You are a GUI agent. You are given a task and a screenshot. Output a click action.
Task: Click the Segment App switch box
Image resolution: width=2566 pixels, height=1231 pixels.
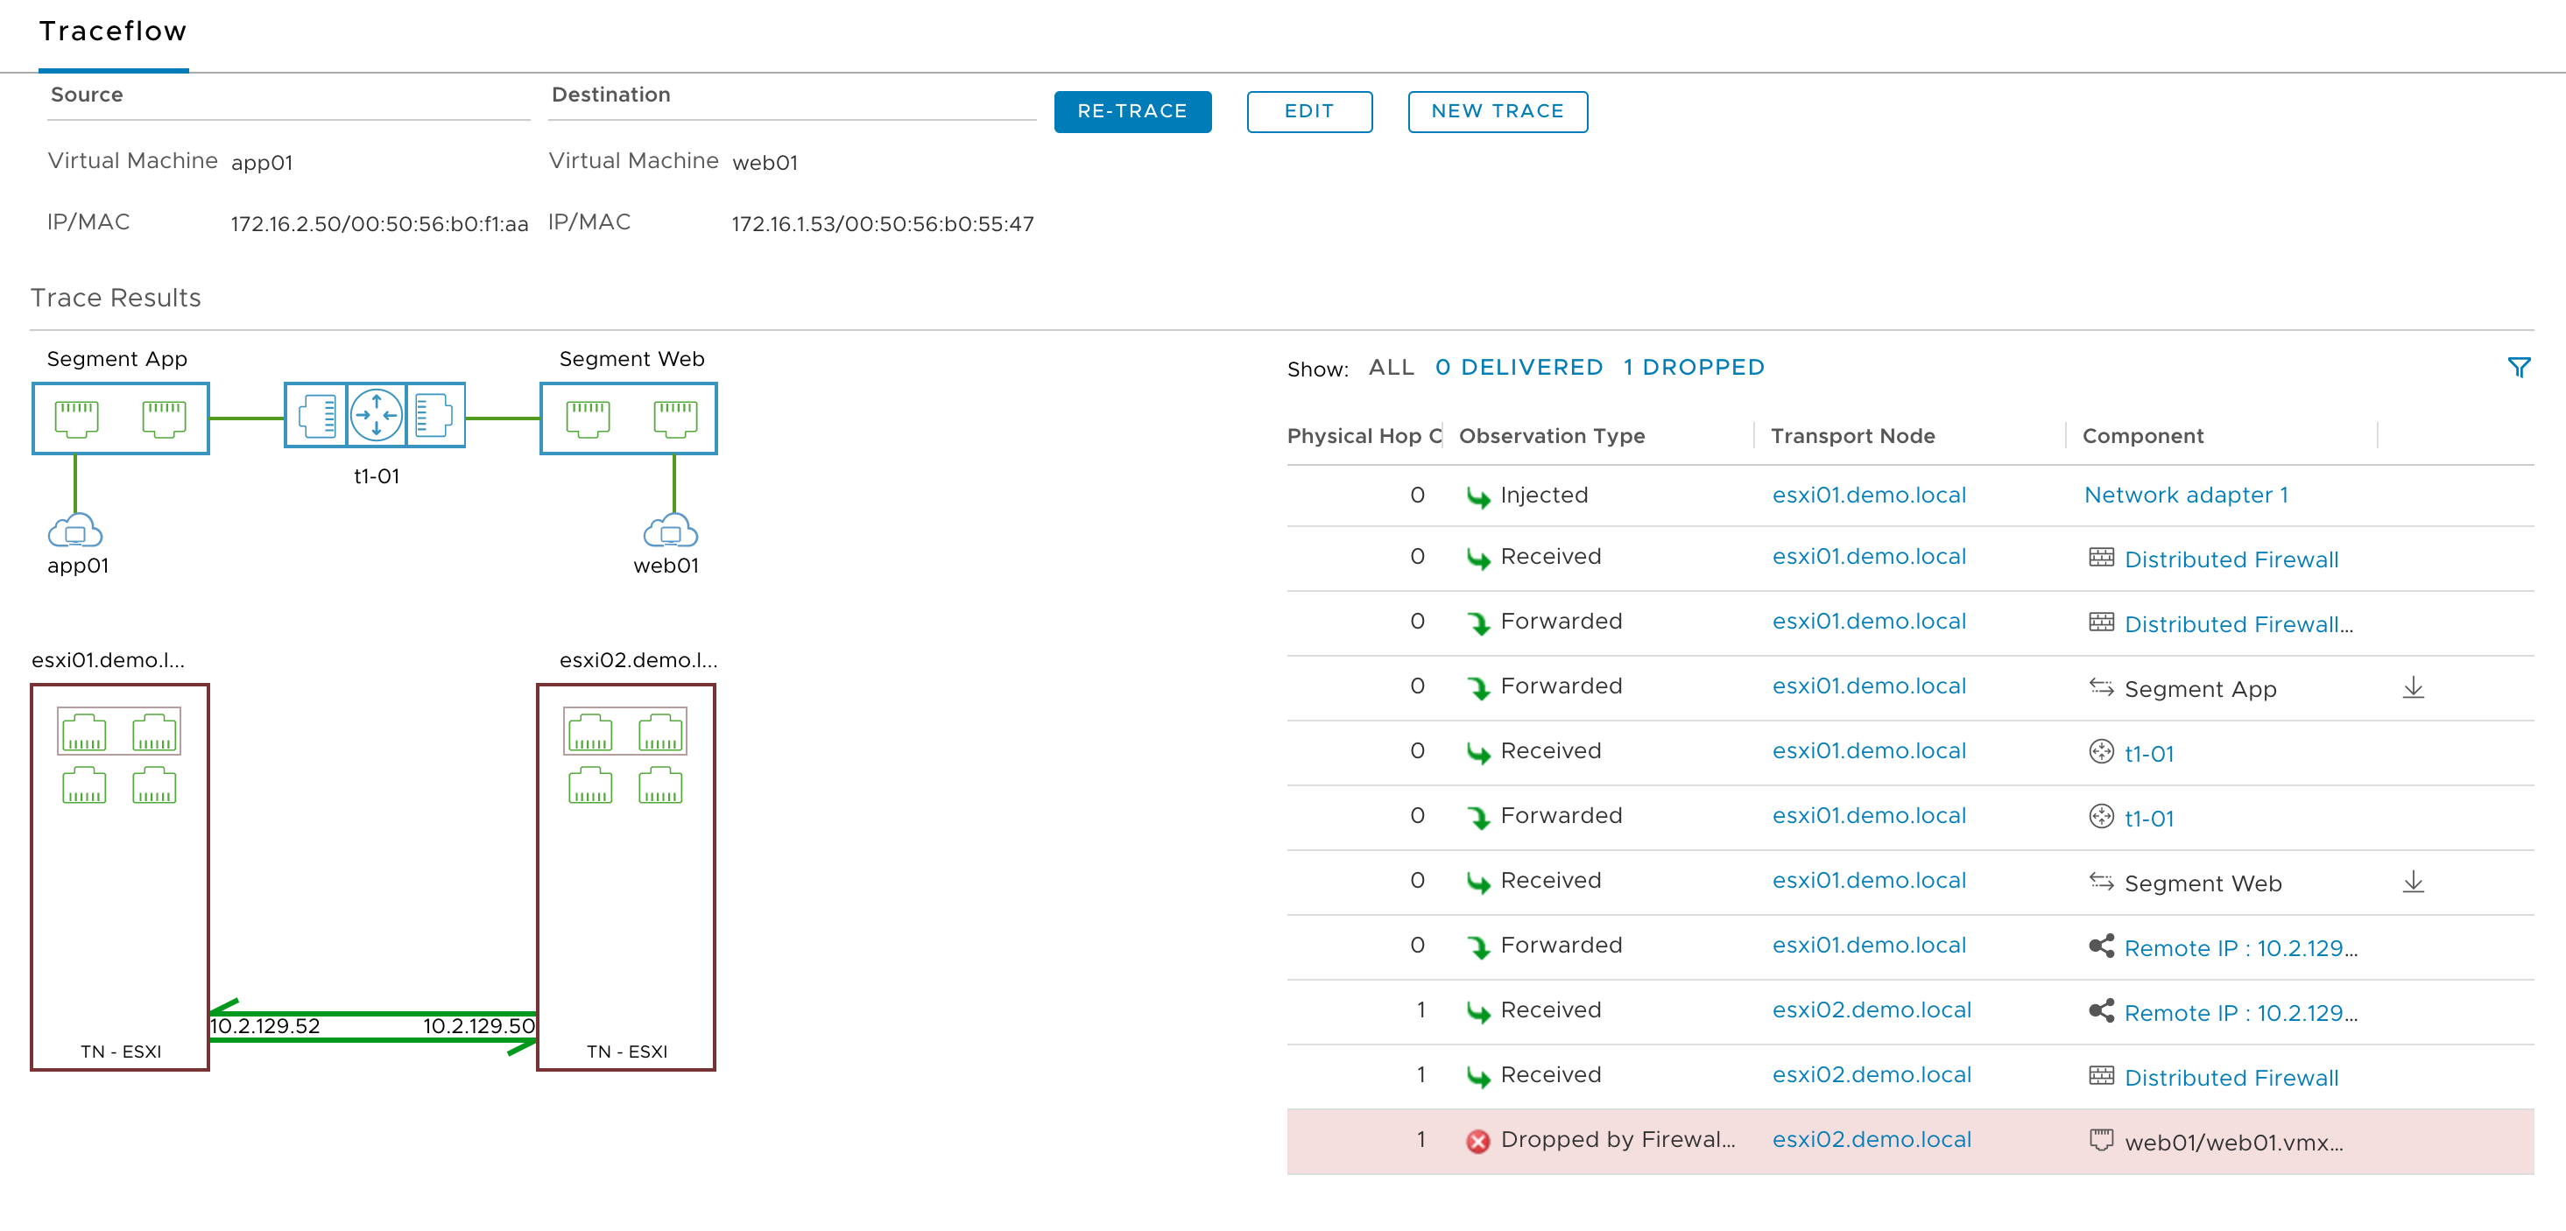coord(121,419)
